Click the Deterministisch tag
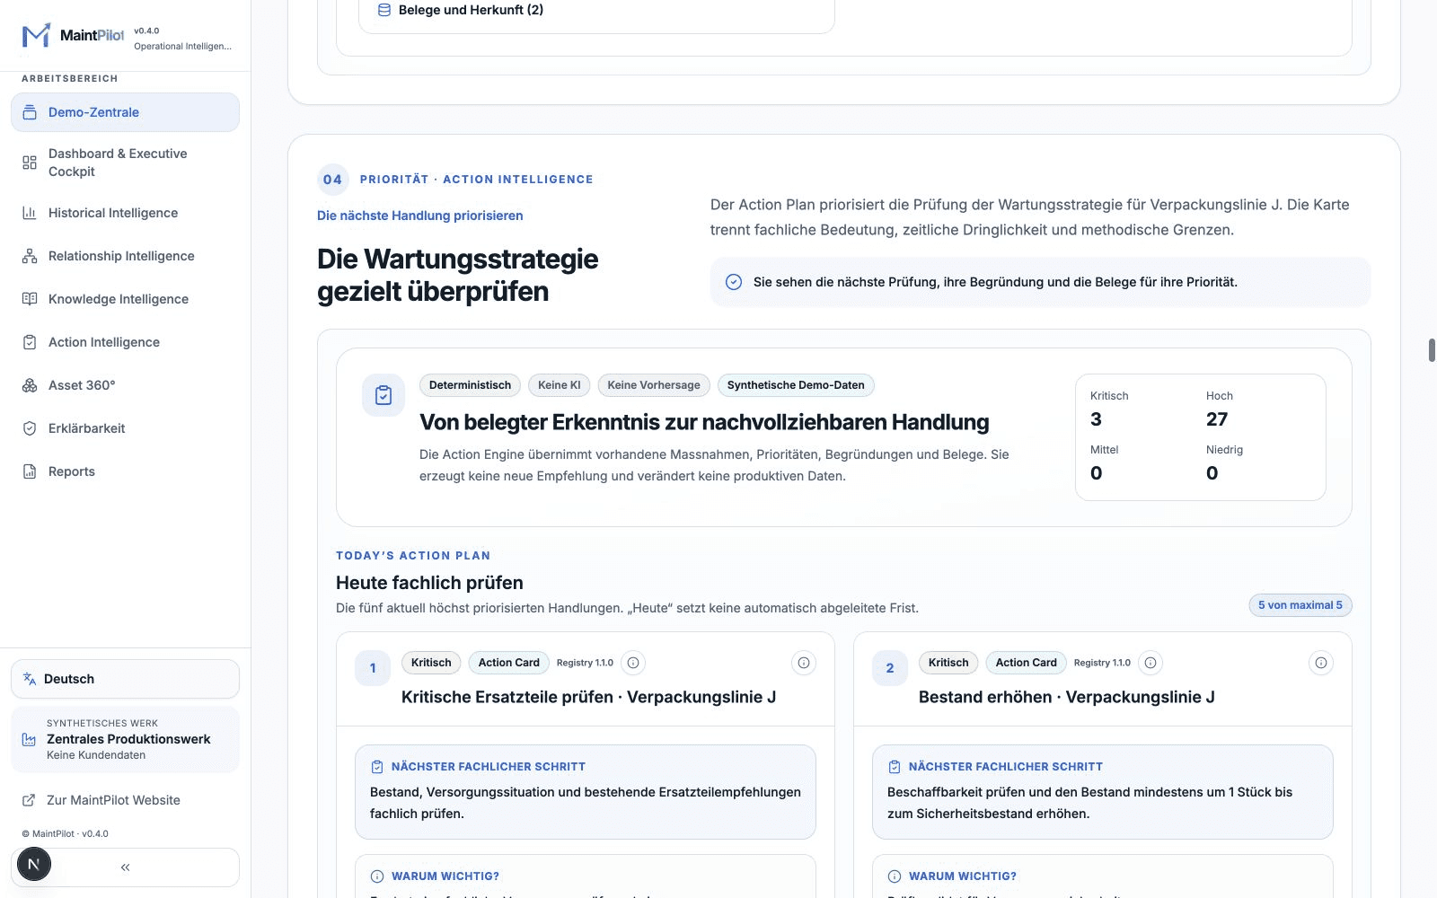The image size is (1437, 898). [470, 385]
